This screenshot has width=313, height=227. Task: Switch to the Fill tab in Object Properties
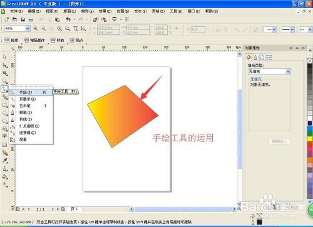coord(249,57)
